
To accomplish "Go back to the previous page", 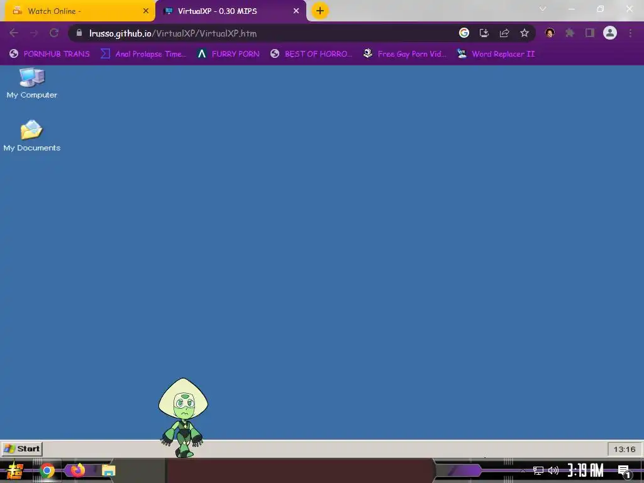I will (14, 33).
